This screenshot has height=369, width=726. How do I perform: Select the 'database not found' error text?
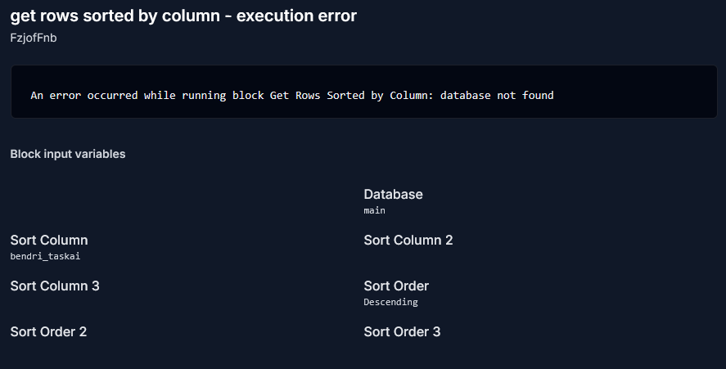[497, 96]
